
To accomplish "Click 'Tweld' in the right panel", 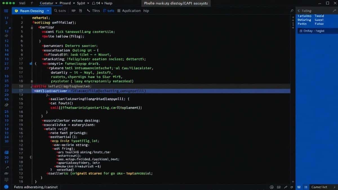I will [x=319, y=16].
